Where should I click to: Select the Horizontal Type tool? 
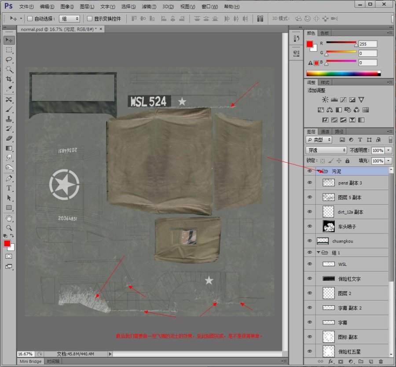pyautogui.click(x=9, y=188)
